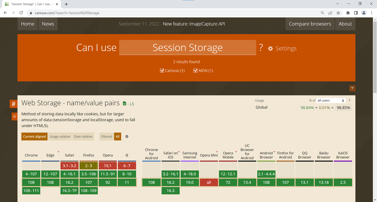Screen dimensions: 377x202
Task: Select the Current aligned view
Action: coord(34,136)
